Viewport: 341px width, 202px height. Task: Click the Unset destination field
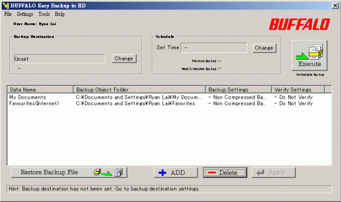[x=59, y=59]
